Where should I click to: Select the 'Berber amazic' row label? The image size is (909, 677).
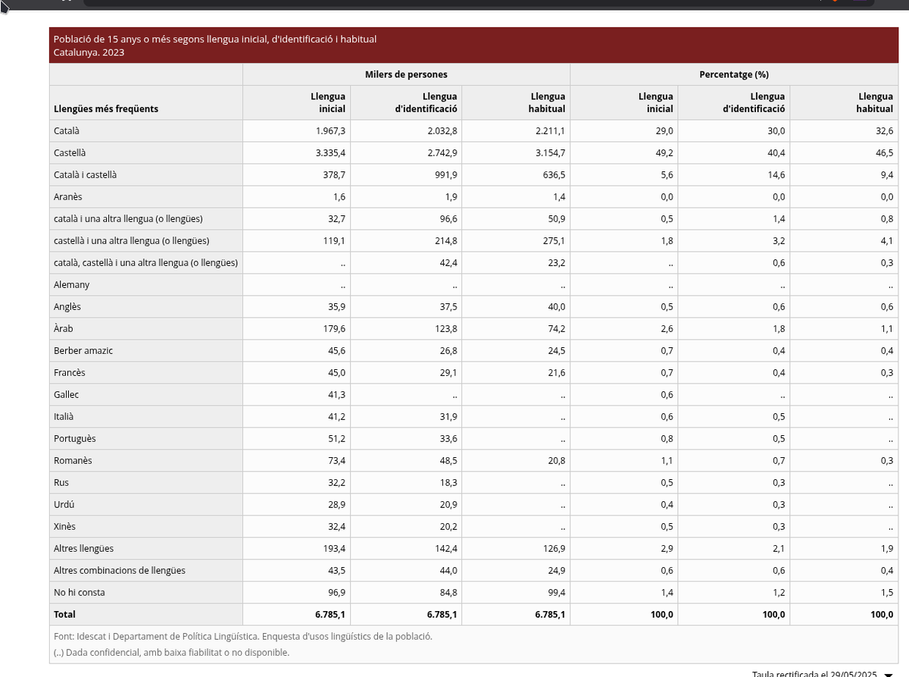83,351
